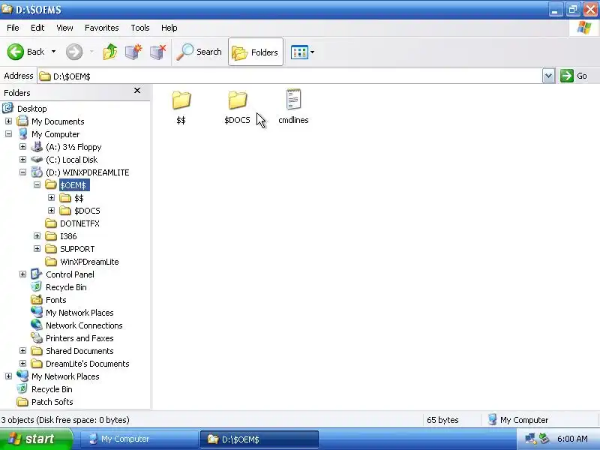This screenshot has height=450, width=600.
Task: Collapse the $OEM$ tree node
Action: (x=37, y=184)
